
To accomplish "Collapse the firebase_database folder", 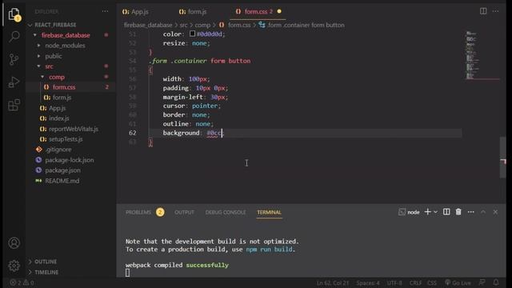I will 35,35.
